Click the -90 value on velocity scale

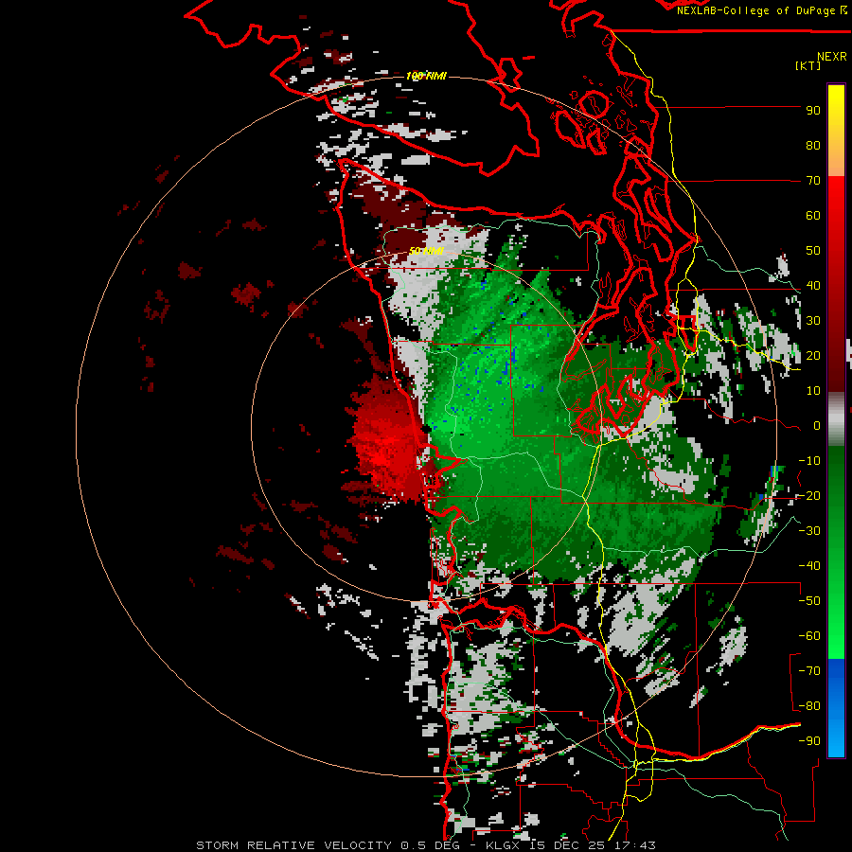(x=809, y=741)
